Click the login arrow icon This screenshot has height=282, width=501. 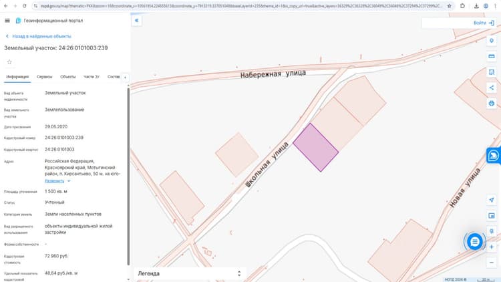tap(492, 23)
